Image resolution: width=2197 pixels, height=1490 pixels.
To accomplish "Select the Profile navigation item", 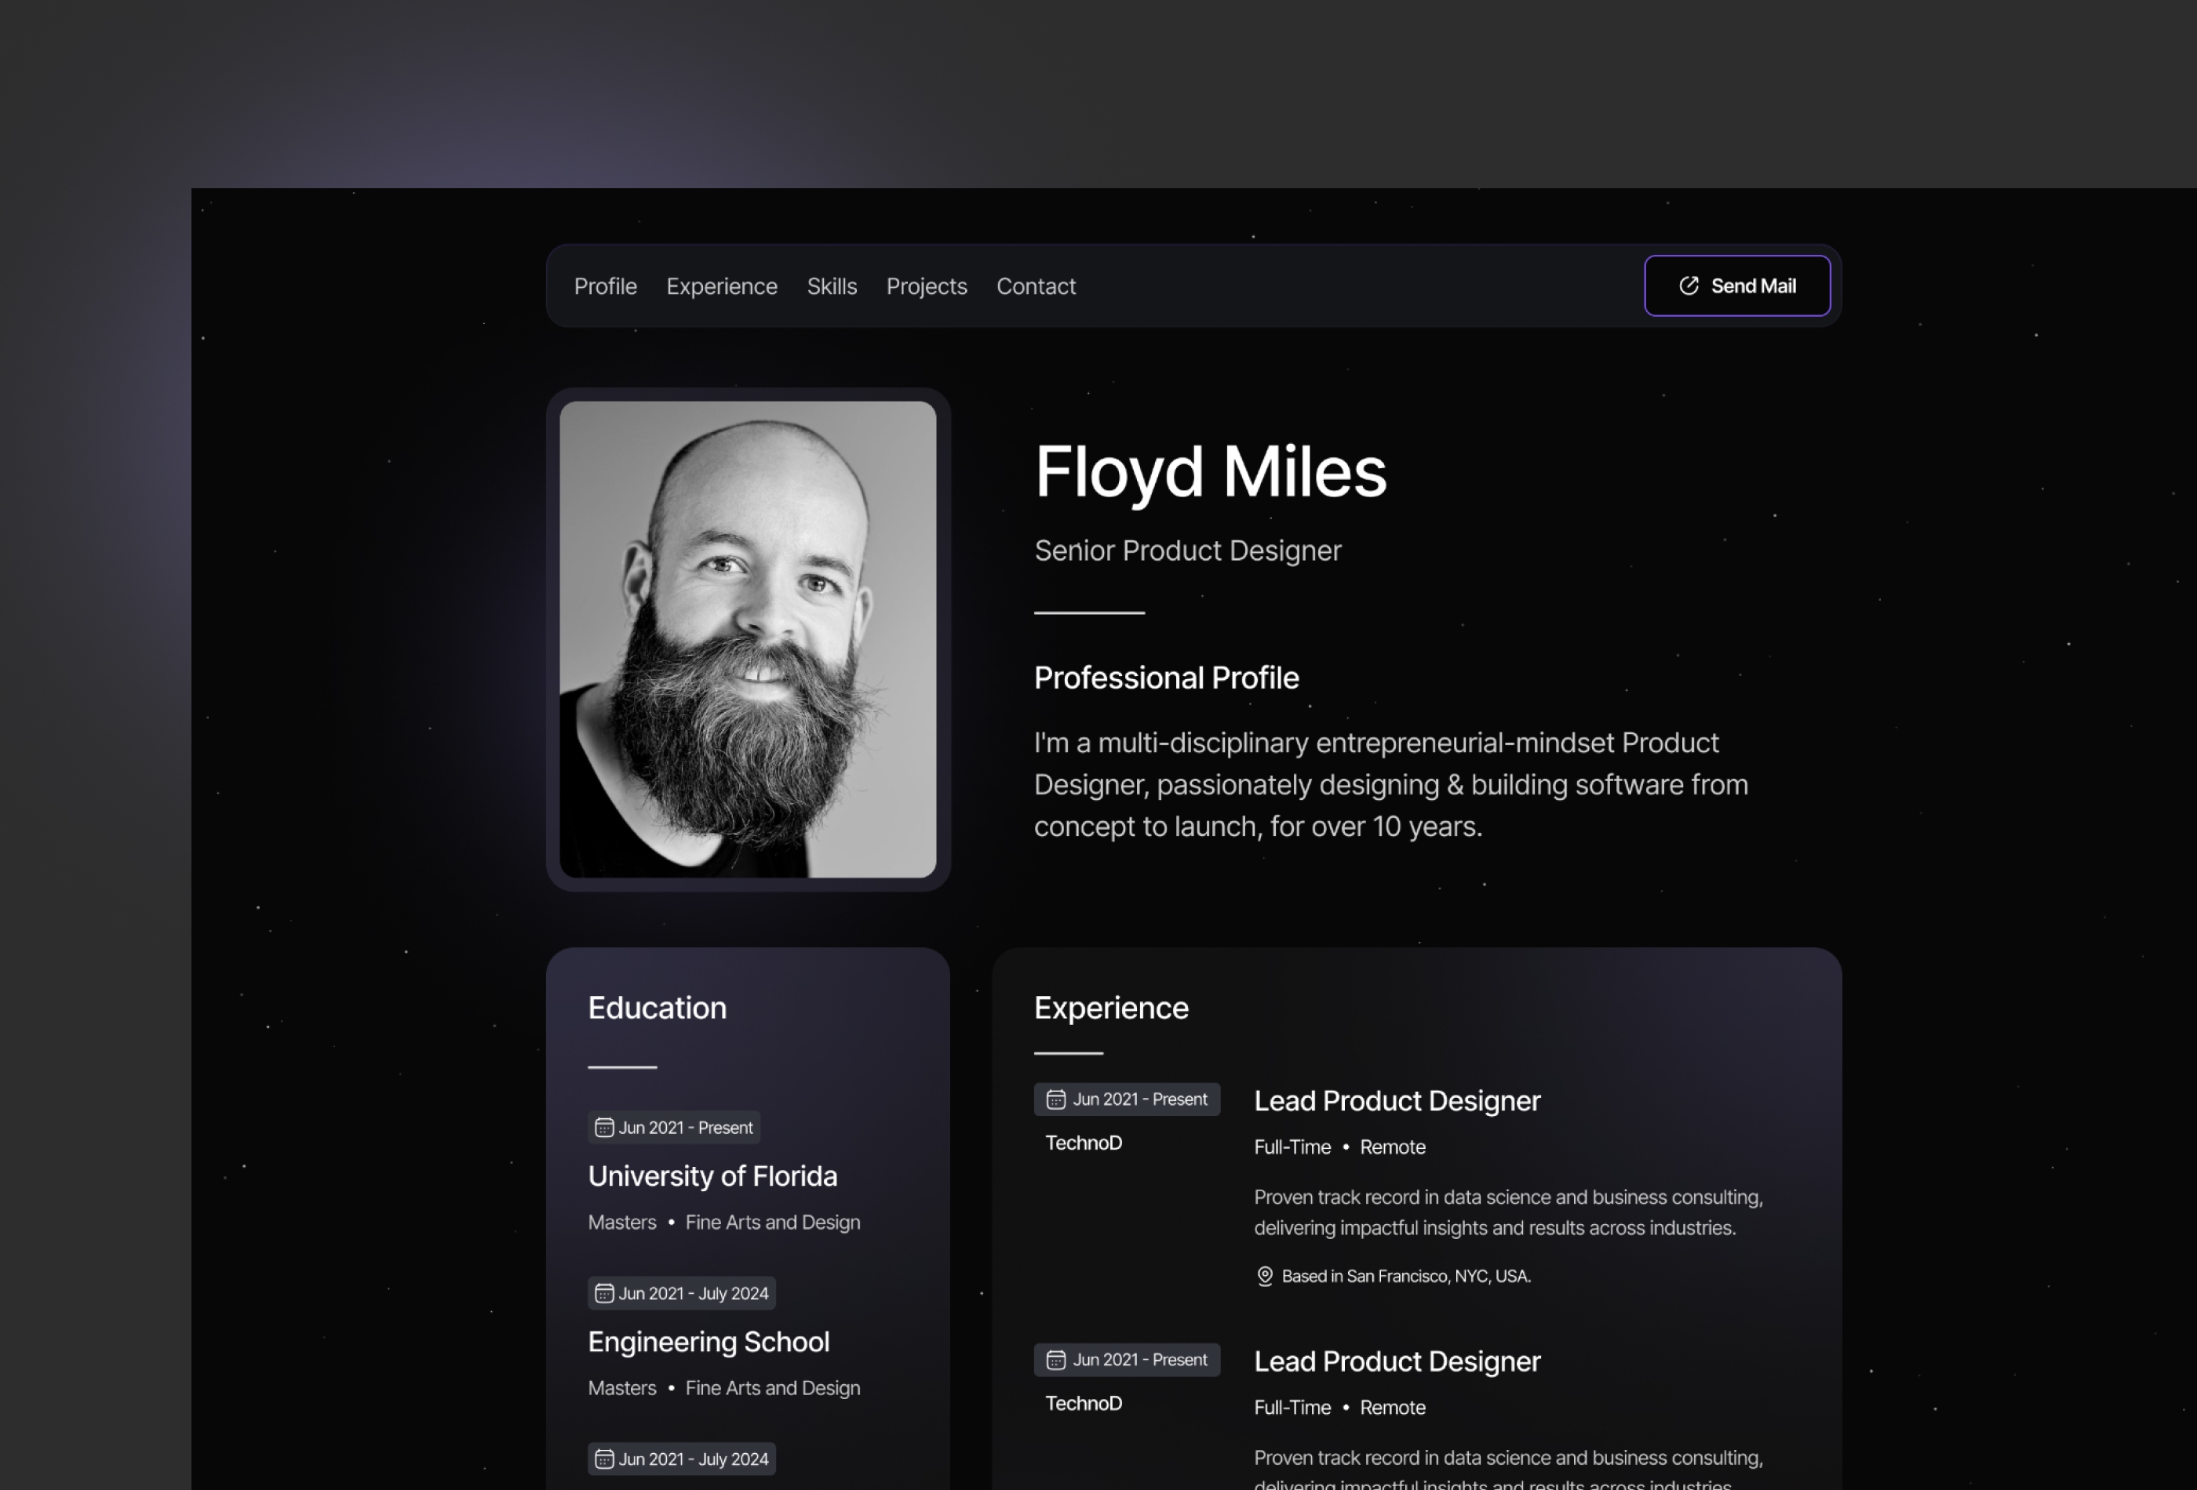I will pyautogui.click(x=605, y=286).
